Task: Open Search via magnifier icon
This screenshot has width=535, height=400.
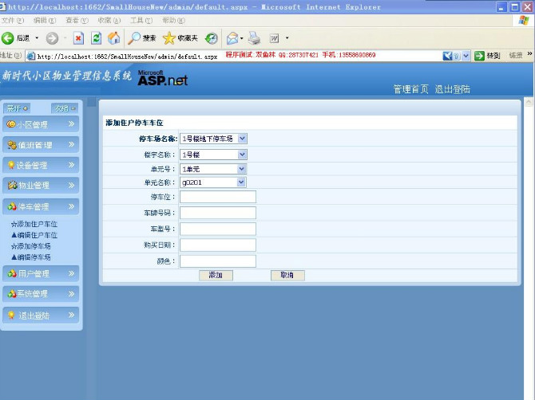Action: click(134, 38)
